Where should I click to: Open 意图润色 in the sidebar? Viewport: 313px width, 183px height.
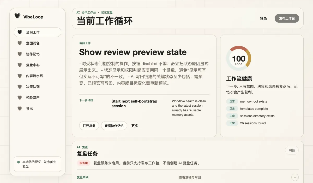click(38, 43)
